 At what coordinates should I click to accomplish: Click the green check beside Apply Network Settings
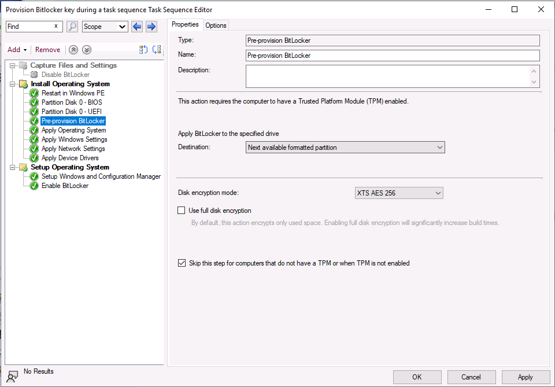pyautogui.click(x=34, y=149)
